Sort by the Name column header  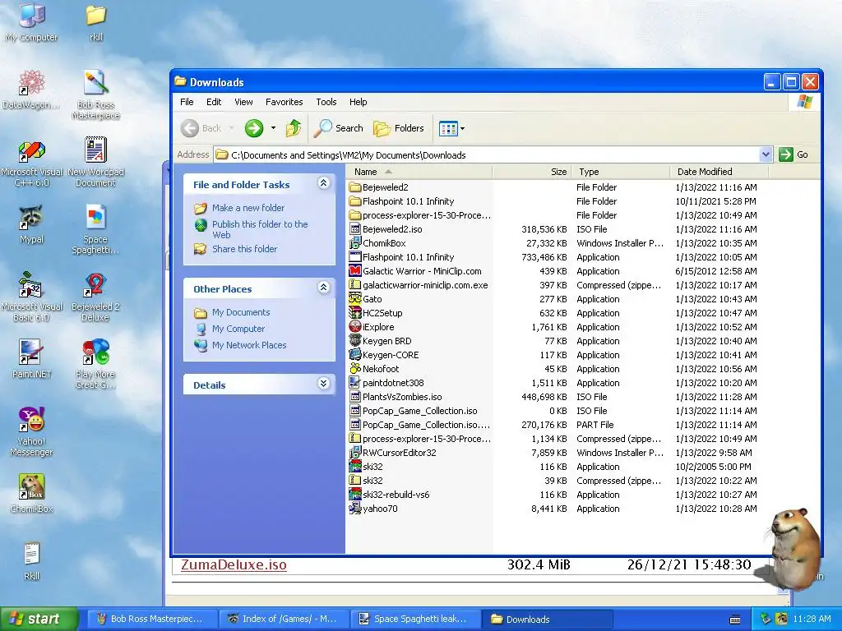coord(419,172)
